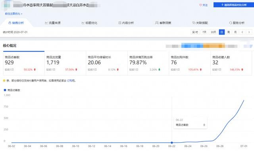Click the 内容分析 tab icon
254x151 pixels.
(120, 23)
